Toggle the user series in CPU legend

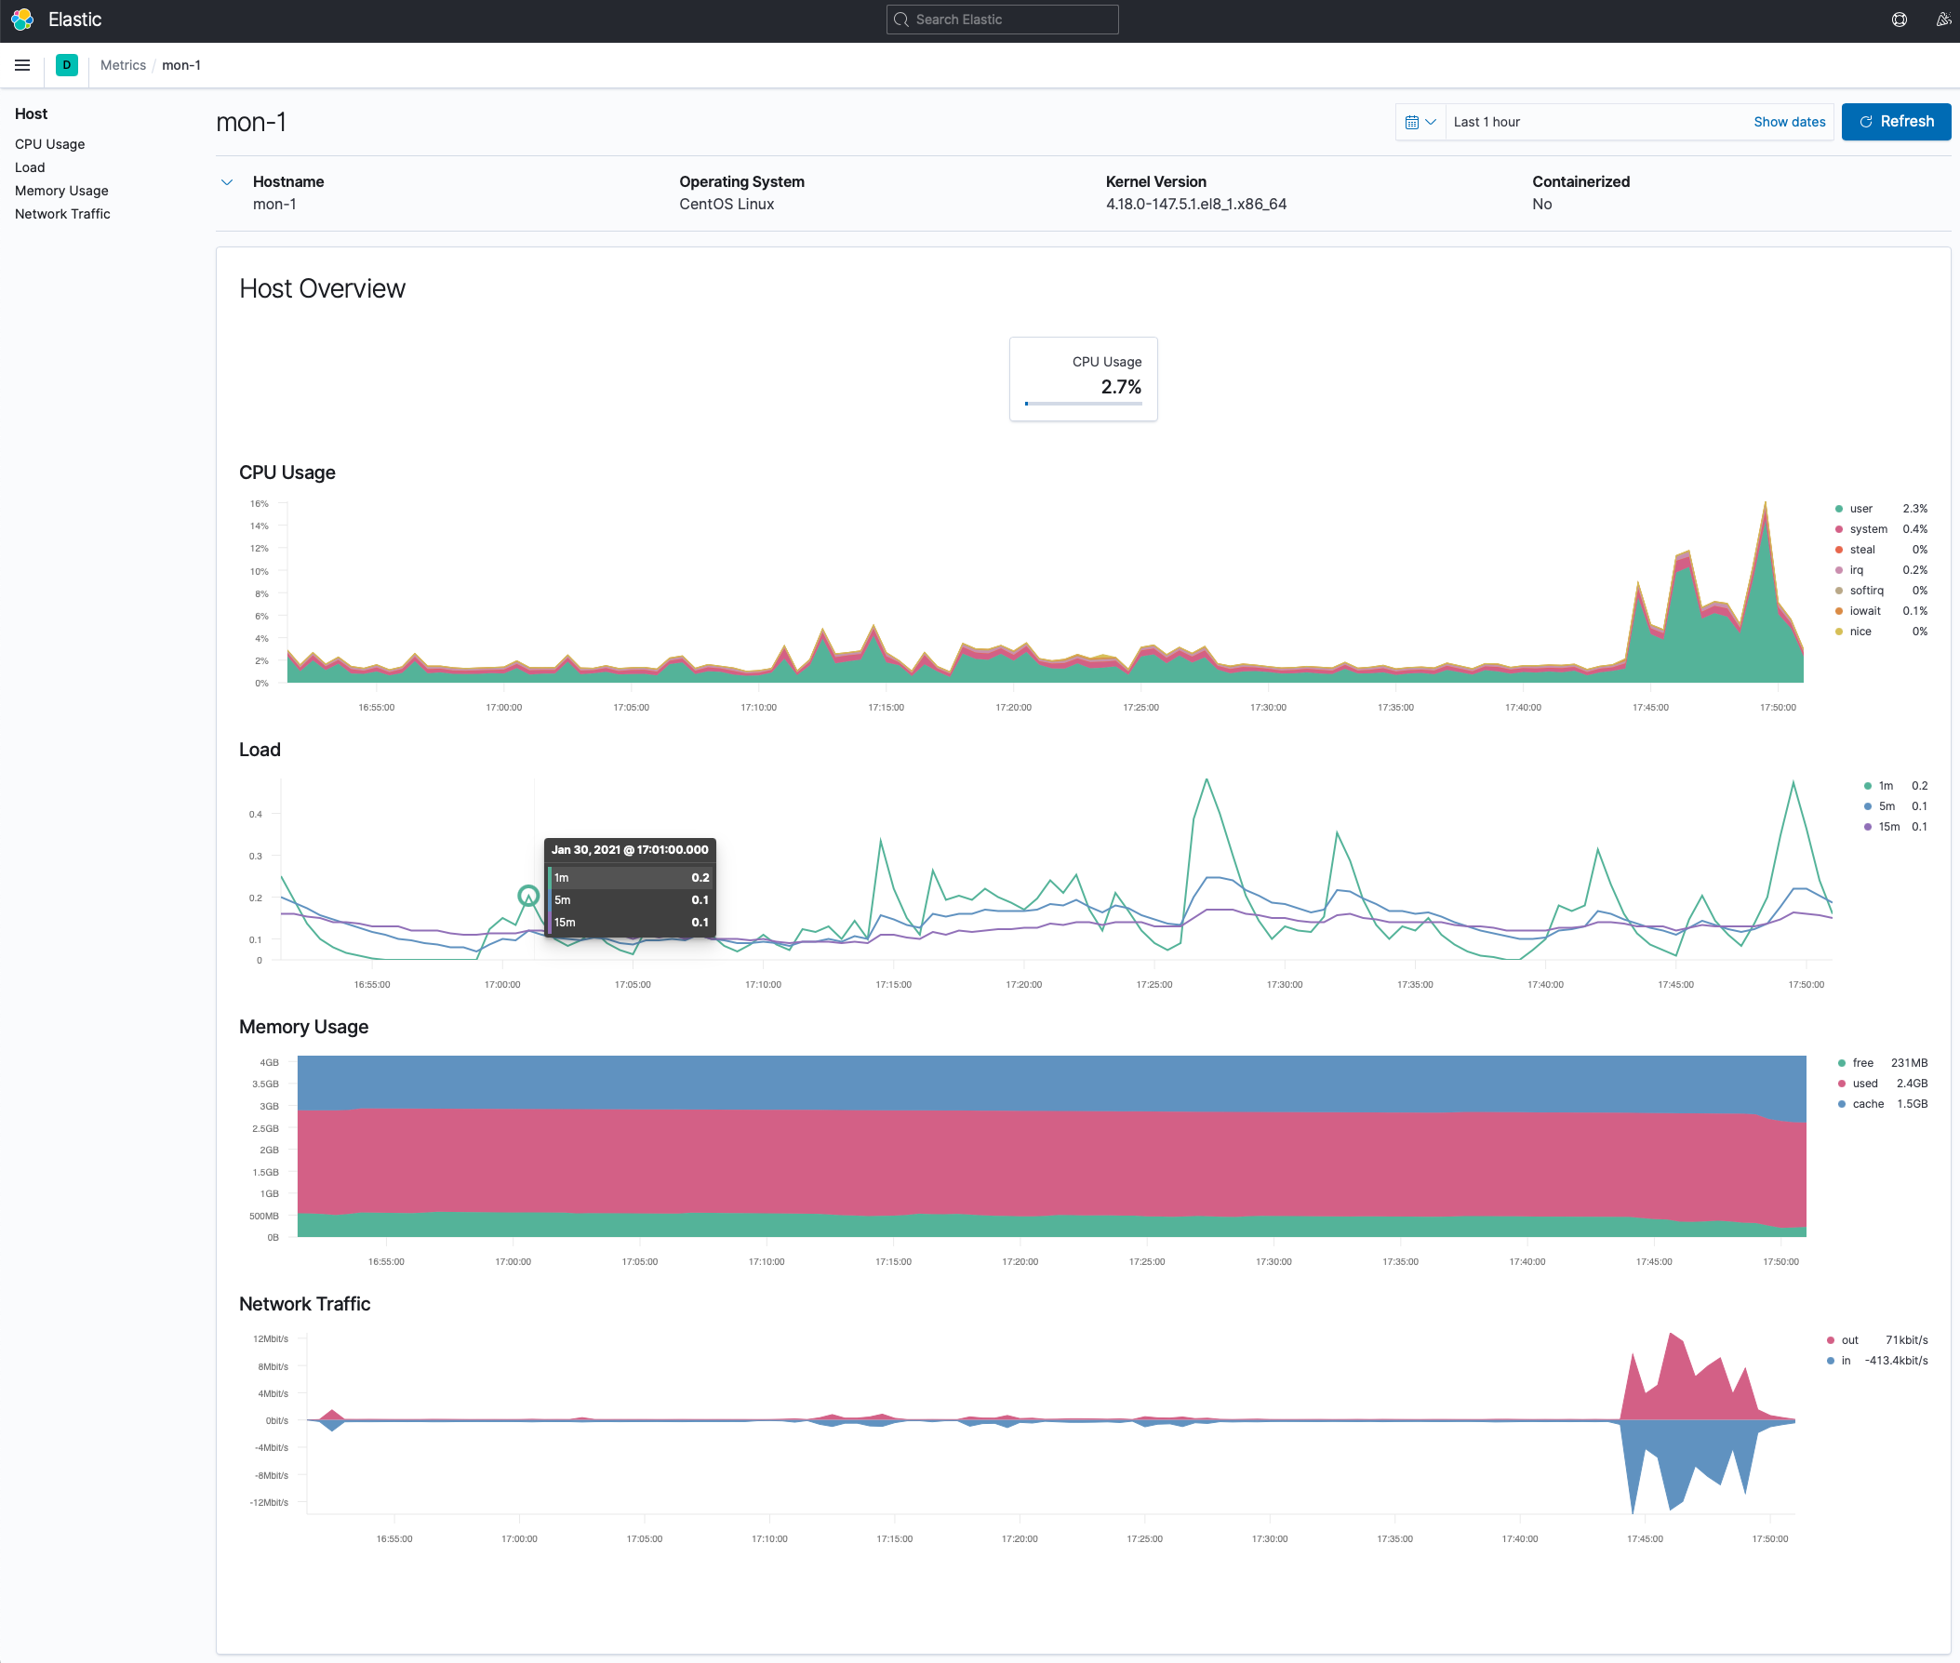pos(1881,509)
